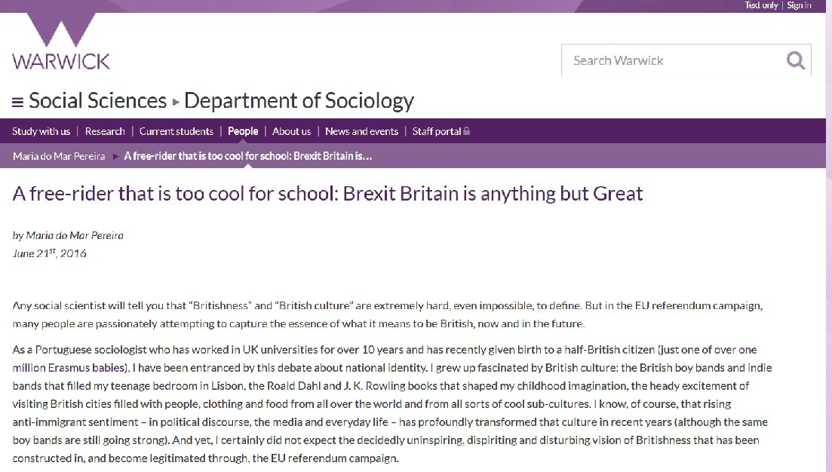This screenshot has height=472, width=832.
Task: Open the Research menu item
Action: pos(105,131)
